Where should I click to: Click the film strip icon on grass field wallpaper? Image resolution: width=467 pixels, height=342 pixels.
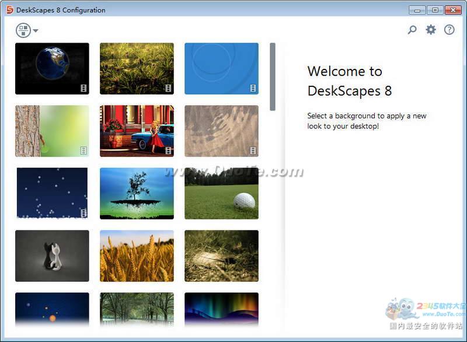pos(168,88)
